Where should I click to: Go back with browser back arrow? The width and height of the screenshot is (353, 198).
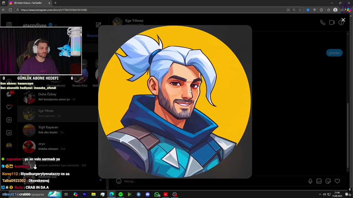tap(4, 10)
